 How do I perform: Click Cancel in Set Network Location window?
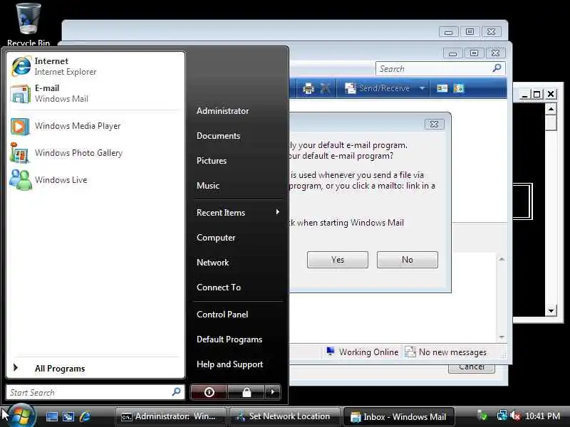(x=472, y=368)
